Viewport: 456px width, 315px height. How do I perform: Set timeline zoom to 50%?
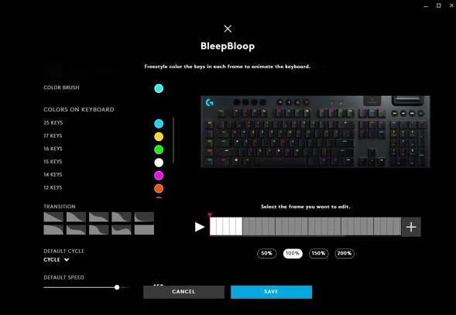(266, 253)
